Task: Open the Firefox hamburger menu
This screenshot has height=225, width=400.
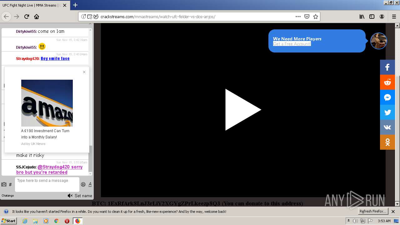Action: (394, 17)
